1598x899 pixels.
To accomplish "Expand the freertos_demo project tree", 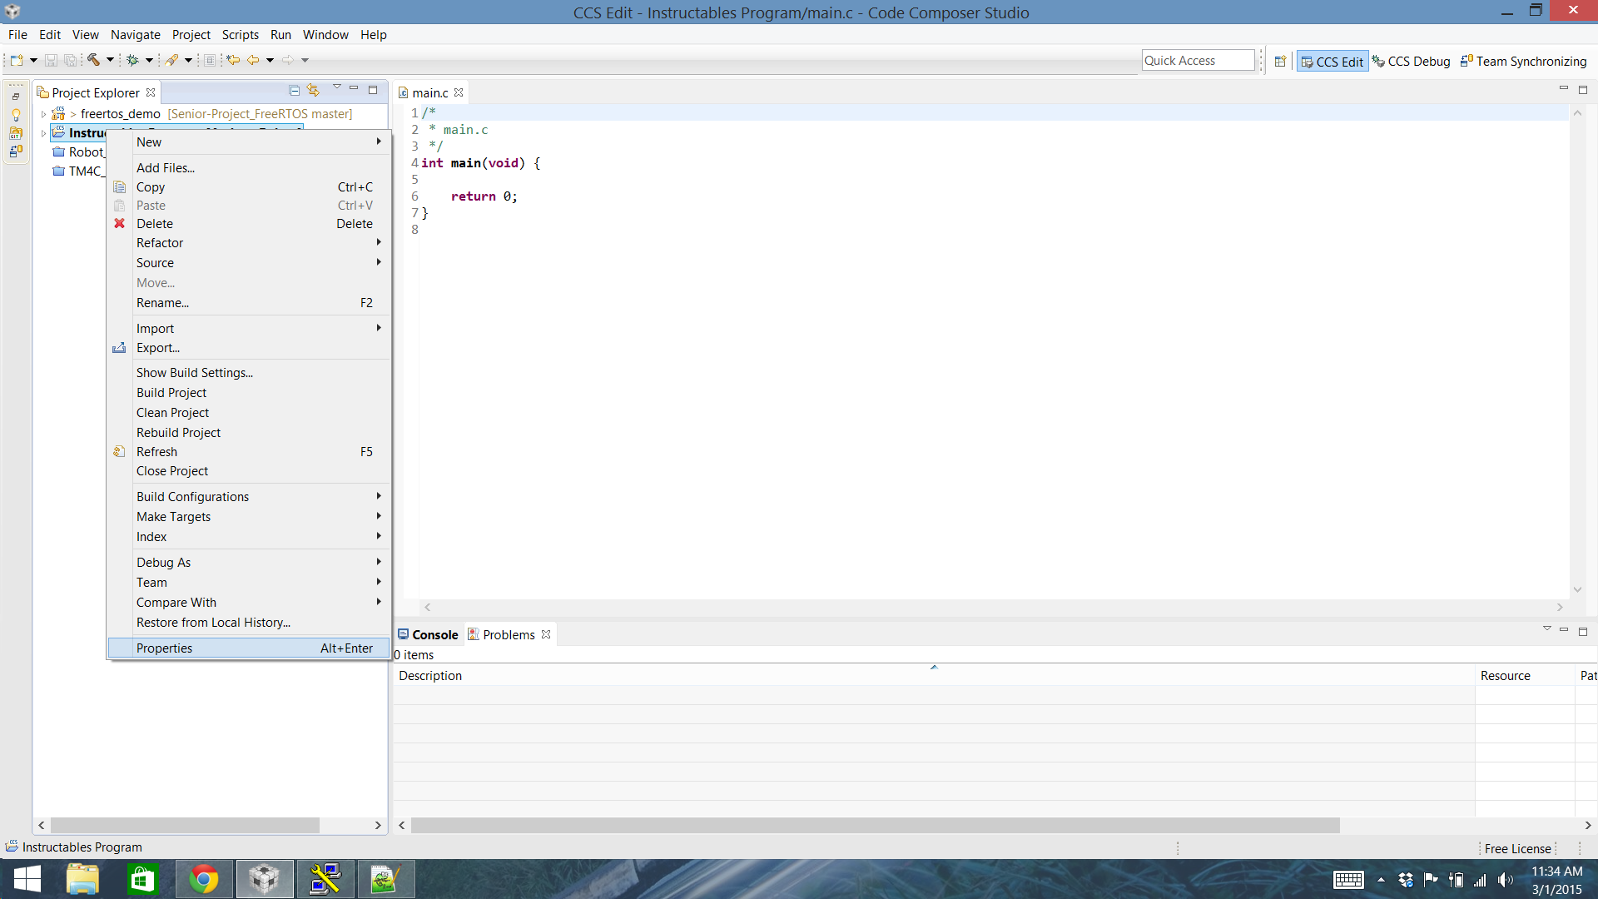I will pos(43,114).
